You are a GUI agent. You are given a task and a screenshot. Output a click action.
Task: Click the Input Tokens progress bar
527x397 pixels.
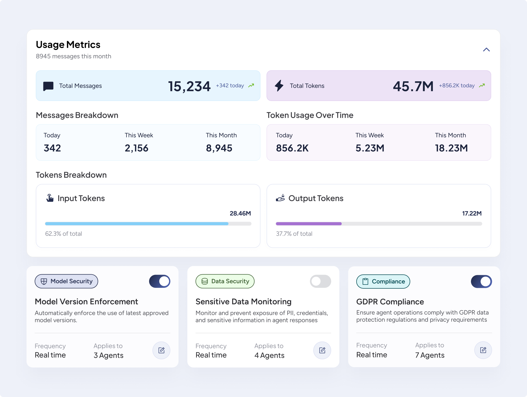pos(148,224)
